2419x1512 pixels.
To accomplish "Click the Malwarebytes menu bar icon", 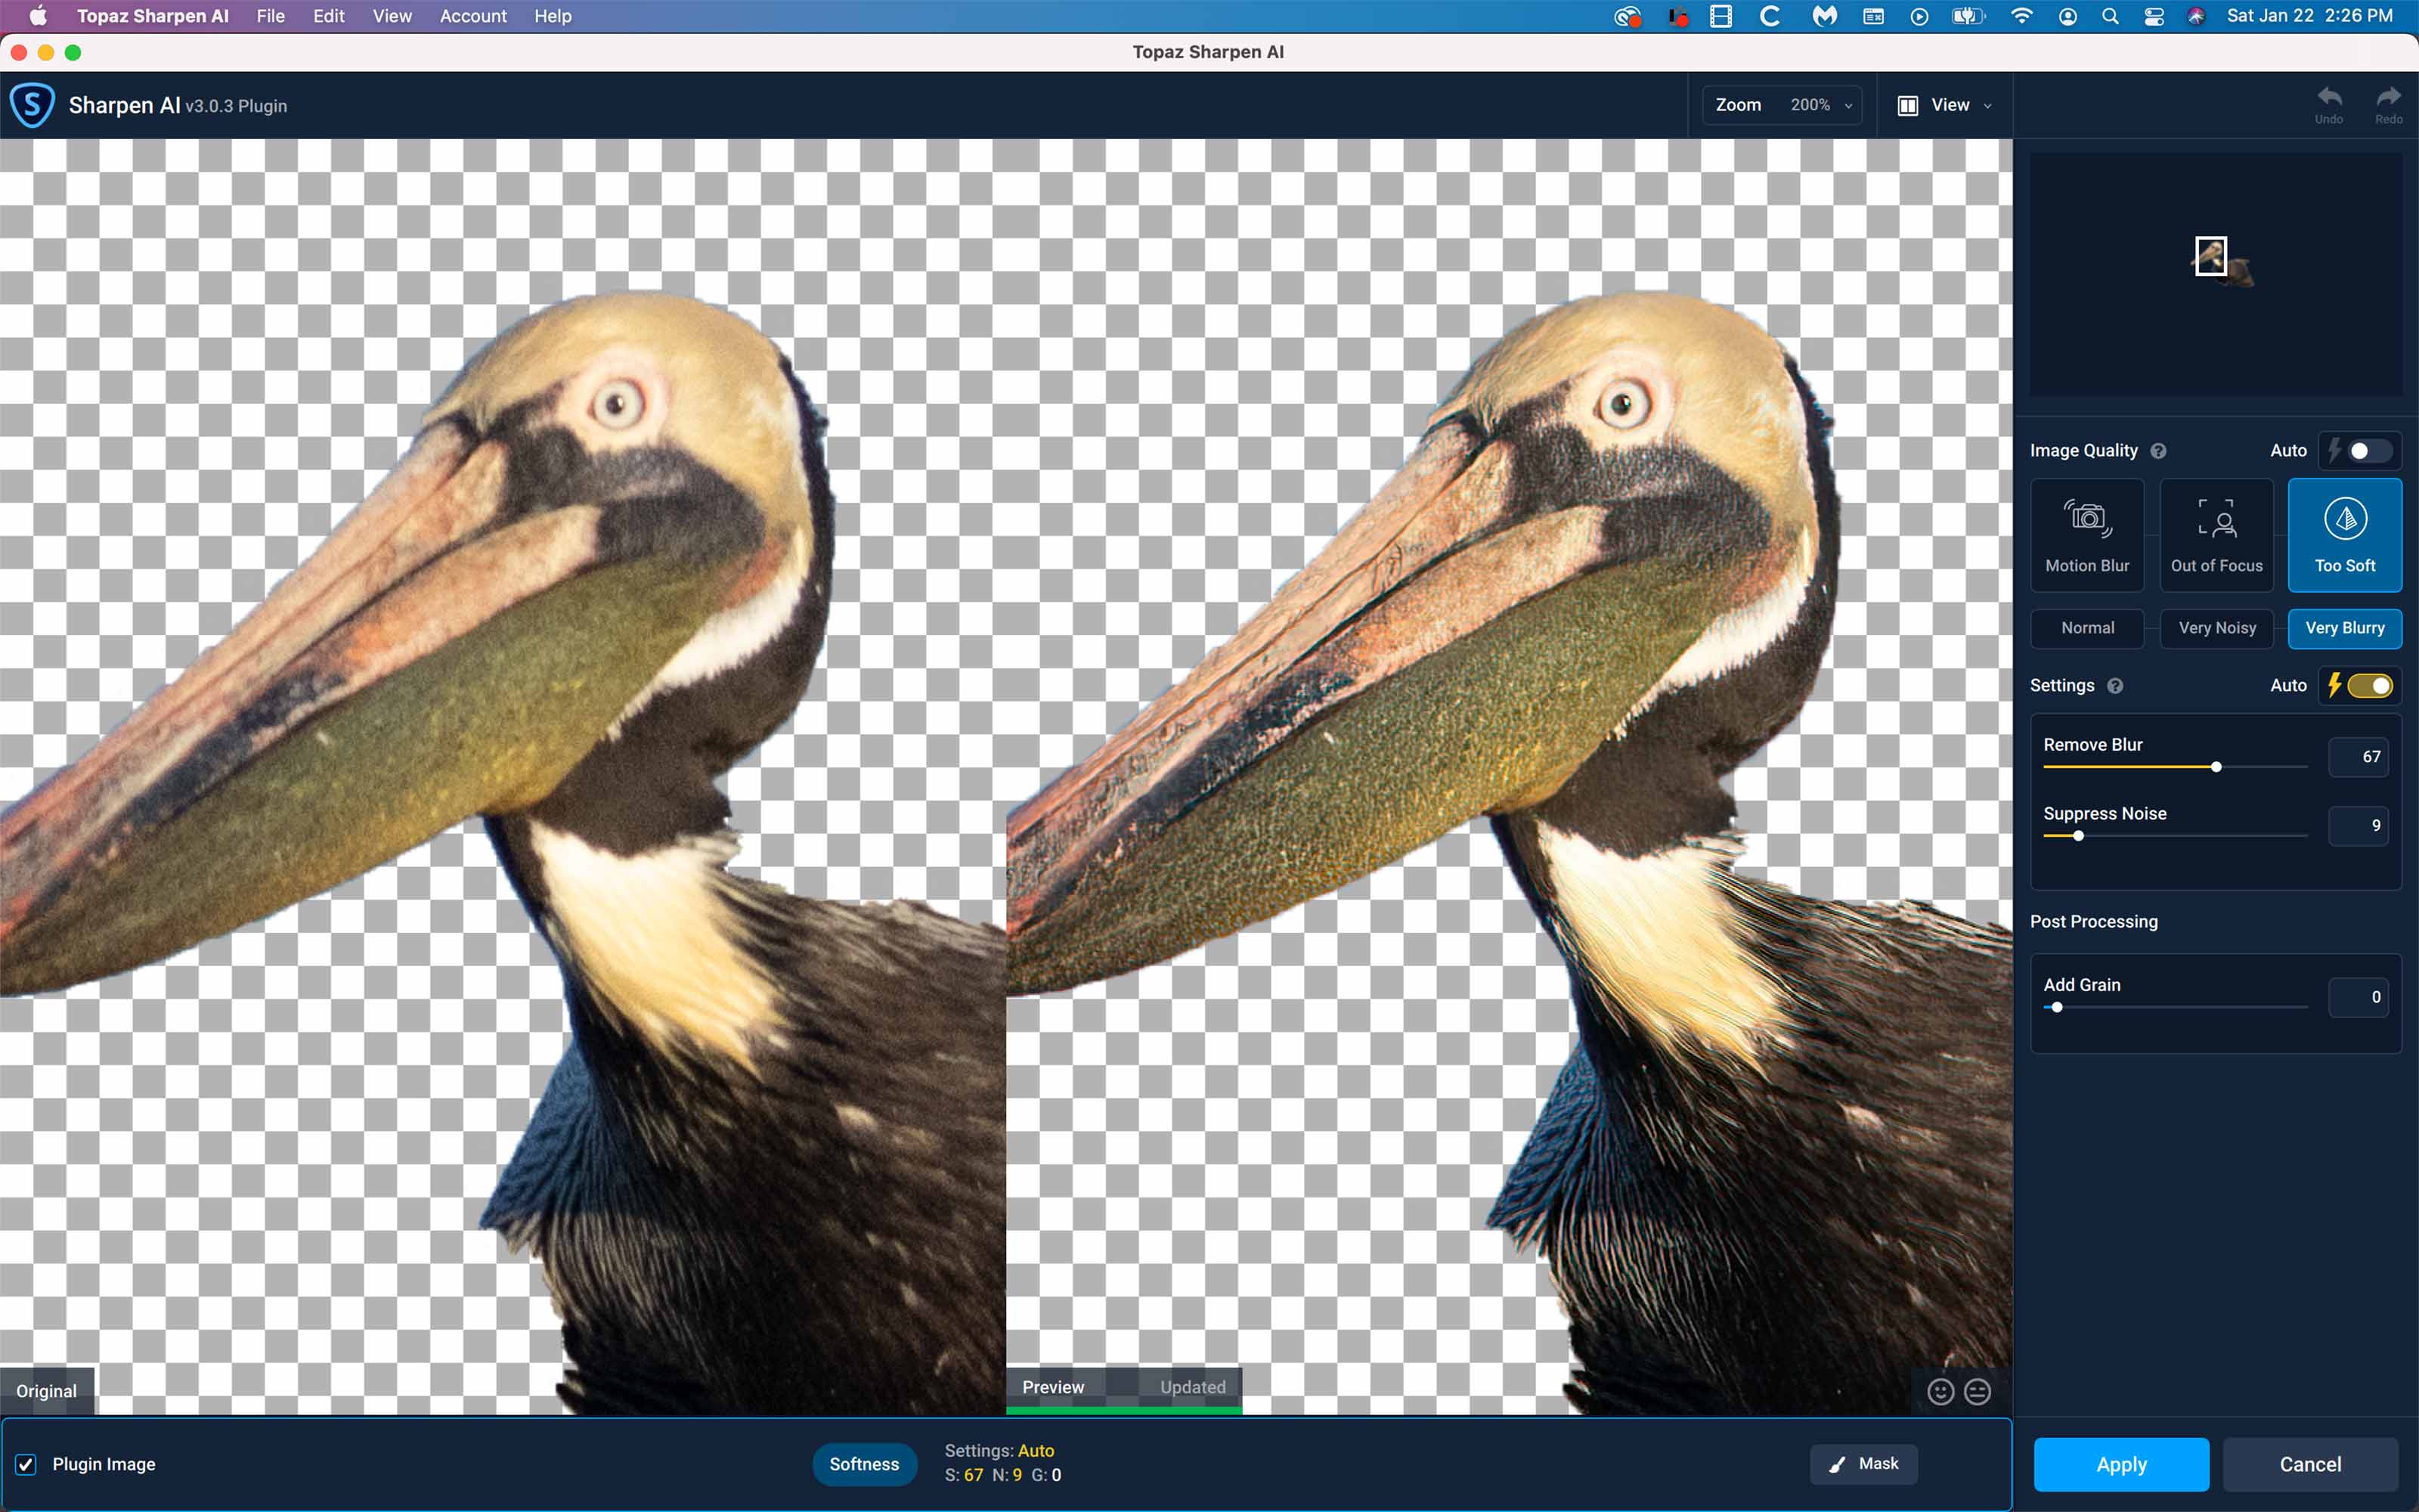I will [1826, 16].
